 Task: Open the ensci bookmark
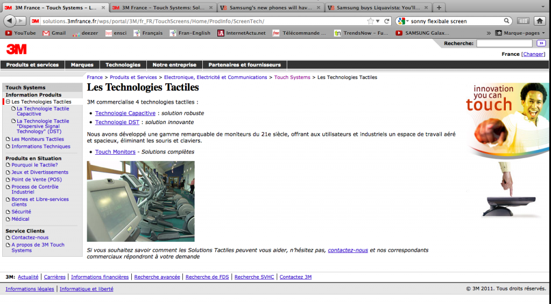(116, 33)
